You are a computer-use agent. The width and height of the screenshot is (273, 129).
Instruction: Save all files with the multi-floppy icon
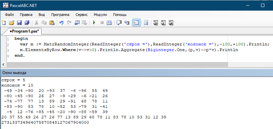pyautogui.click(x=27, y=22)
